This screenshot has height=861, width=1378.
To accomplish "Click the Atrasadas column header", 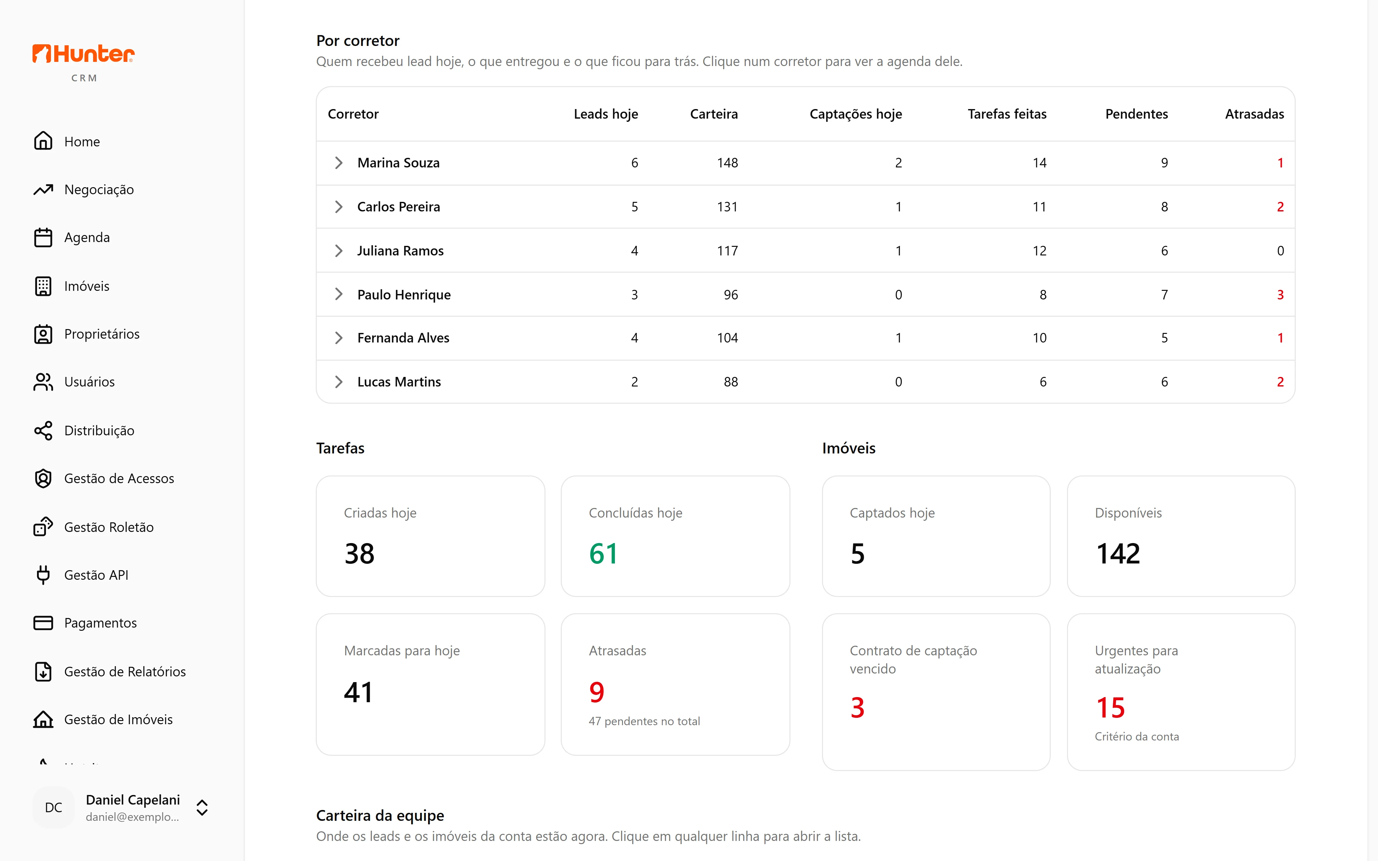I will click(x=1255, y=114).
